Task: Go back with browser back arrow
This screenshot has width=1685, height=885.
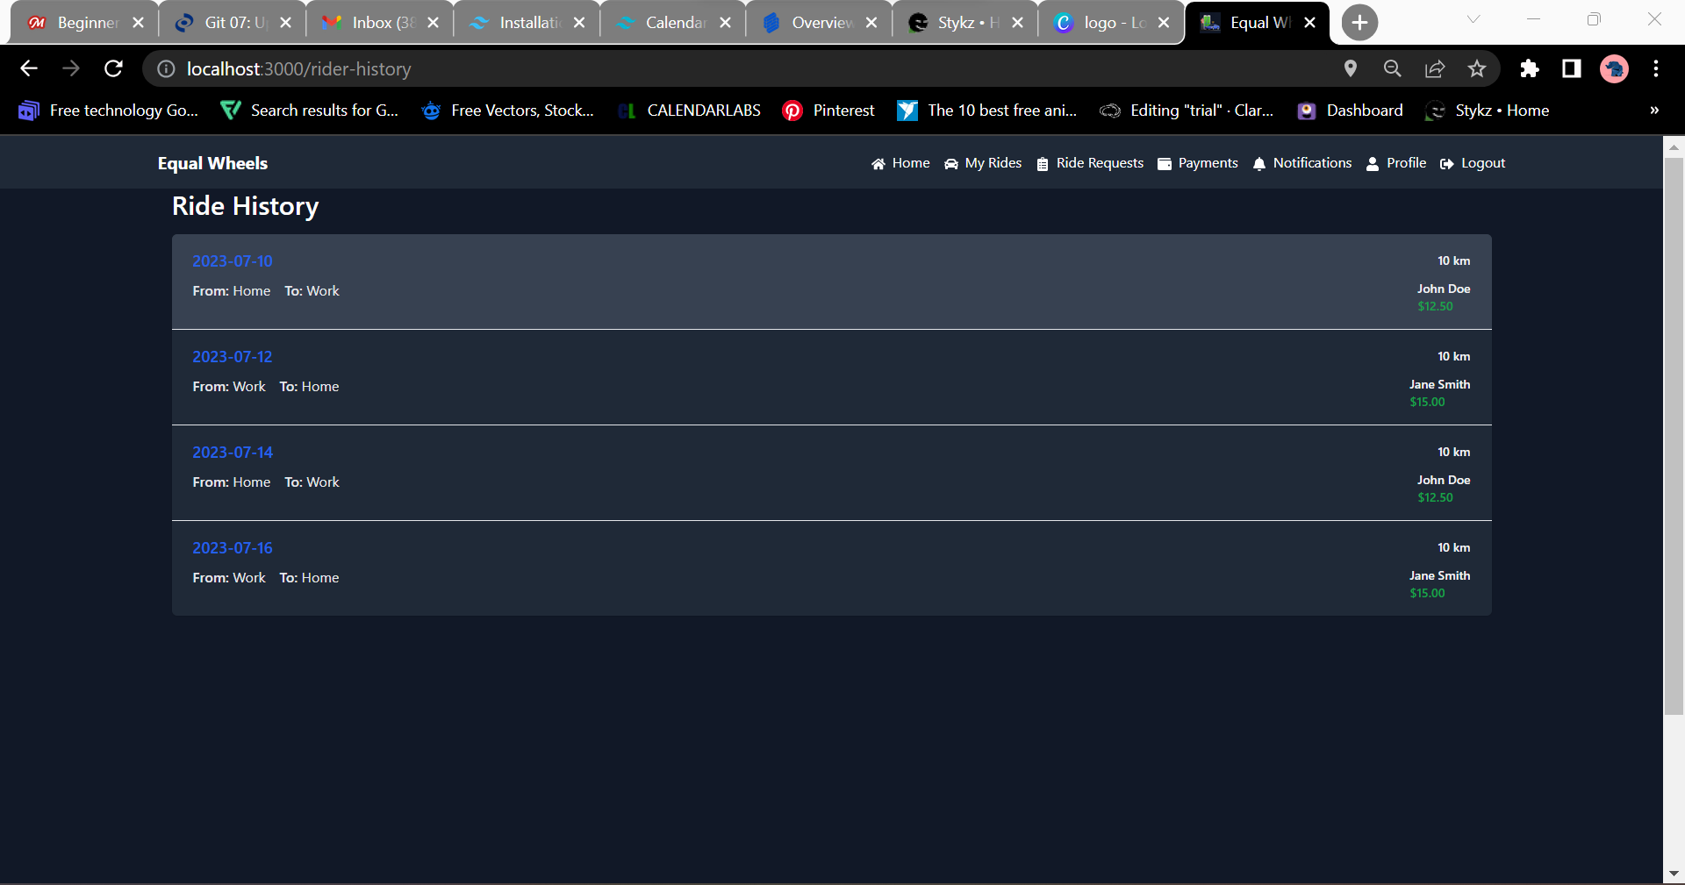Action: (x=29, y=68)
